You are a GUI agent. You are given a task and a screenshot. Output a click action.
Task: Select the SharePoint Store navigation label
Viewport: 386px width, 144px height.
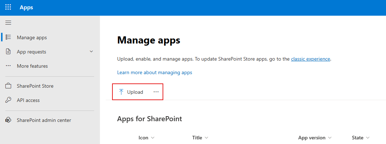35,86
